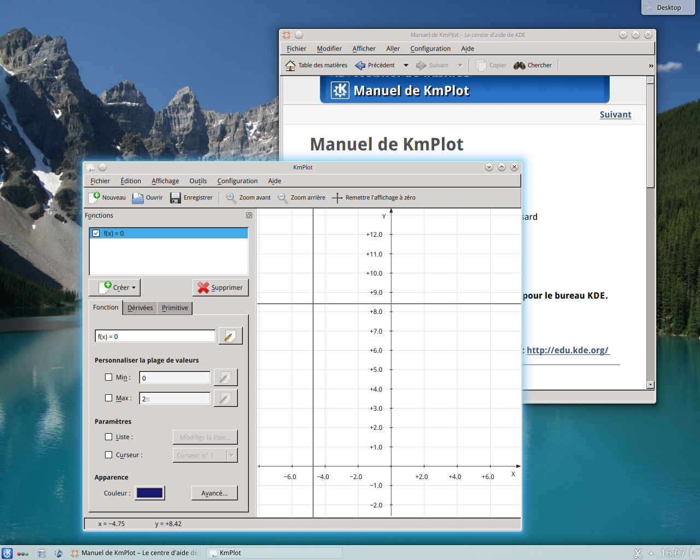This screenshot has height=560, width=700.
Task: Click the help center vertical scrollbar handle
Action: (x=650, y=136)
